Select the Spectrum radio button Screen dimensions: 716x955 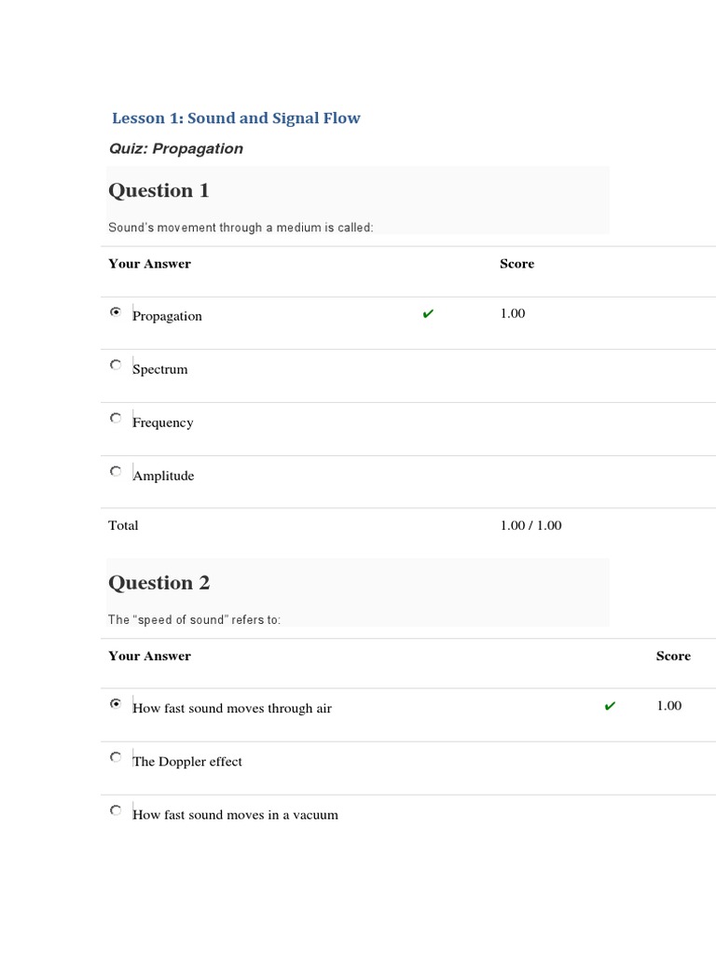pos(116,365)
